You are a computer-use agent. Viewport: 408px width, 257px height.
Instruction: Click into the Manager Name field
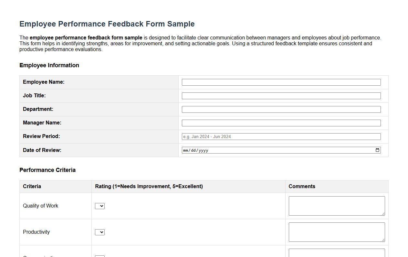tap(281, 123)
